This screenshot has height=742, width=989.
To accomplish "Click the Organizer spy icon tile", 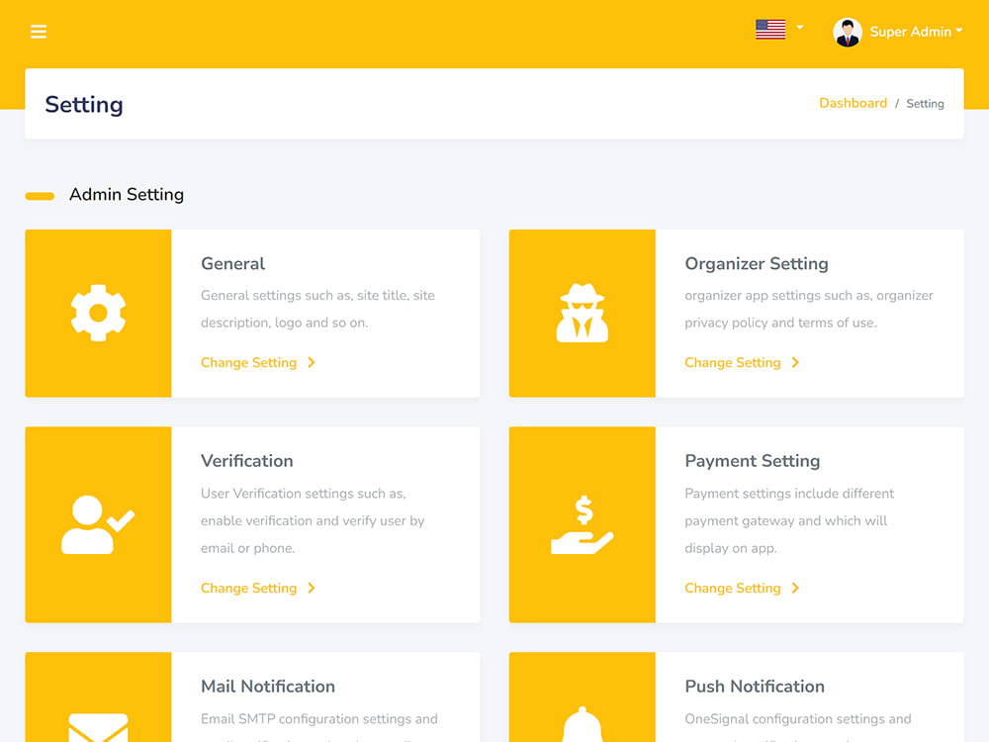I will tap(583, 313).
